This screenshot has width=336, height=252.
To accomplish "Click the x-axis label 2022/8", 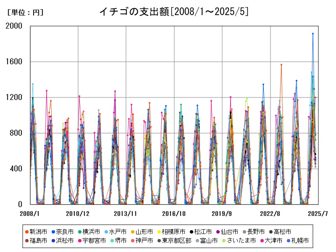I will click(x=270, y=214).
